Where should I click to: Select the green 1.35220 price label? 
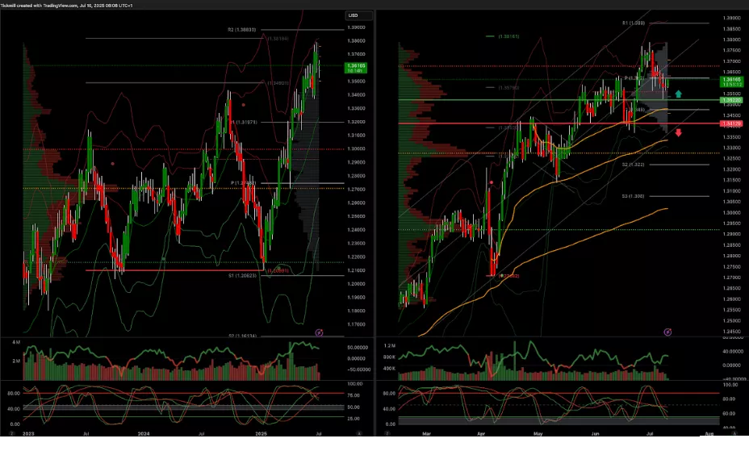coord(733,100)
